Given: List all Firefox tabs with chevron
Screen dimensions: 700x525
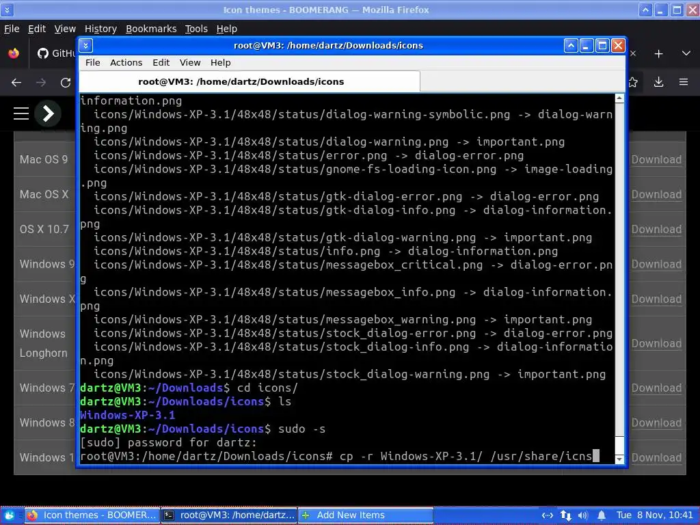Looking at the screenshot, I should [x=686, y=53].
